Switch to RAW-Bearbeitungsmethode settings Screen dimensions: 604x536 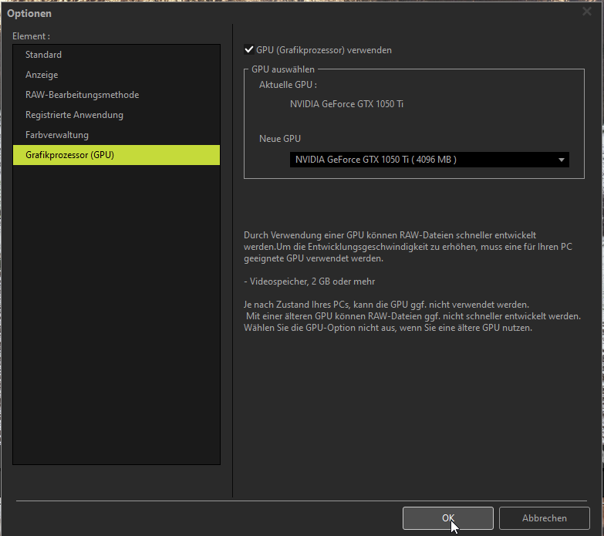coord(82,95)
